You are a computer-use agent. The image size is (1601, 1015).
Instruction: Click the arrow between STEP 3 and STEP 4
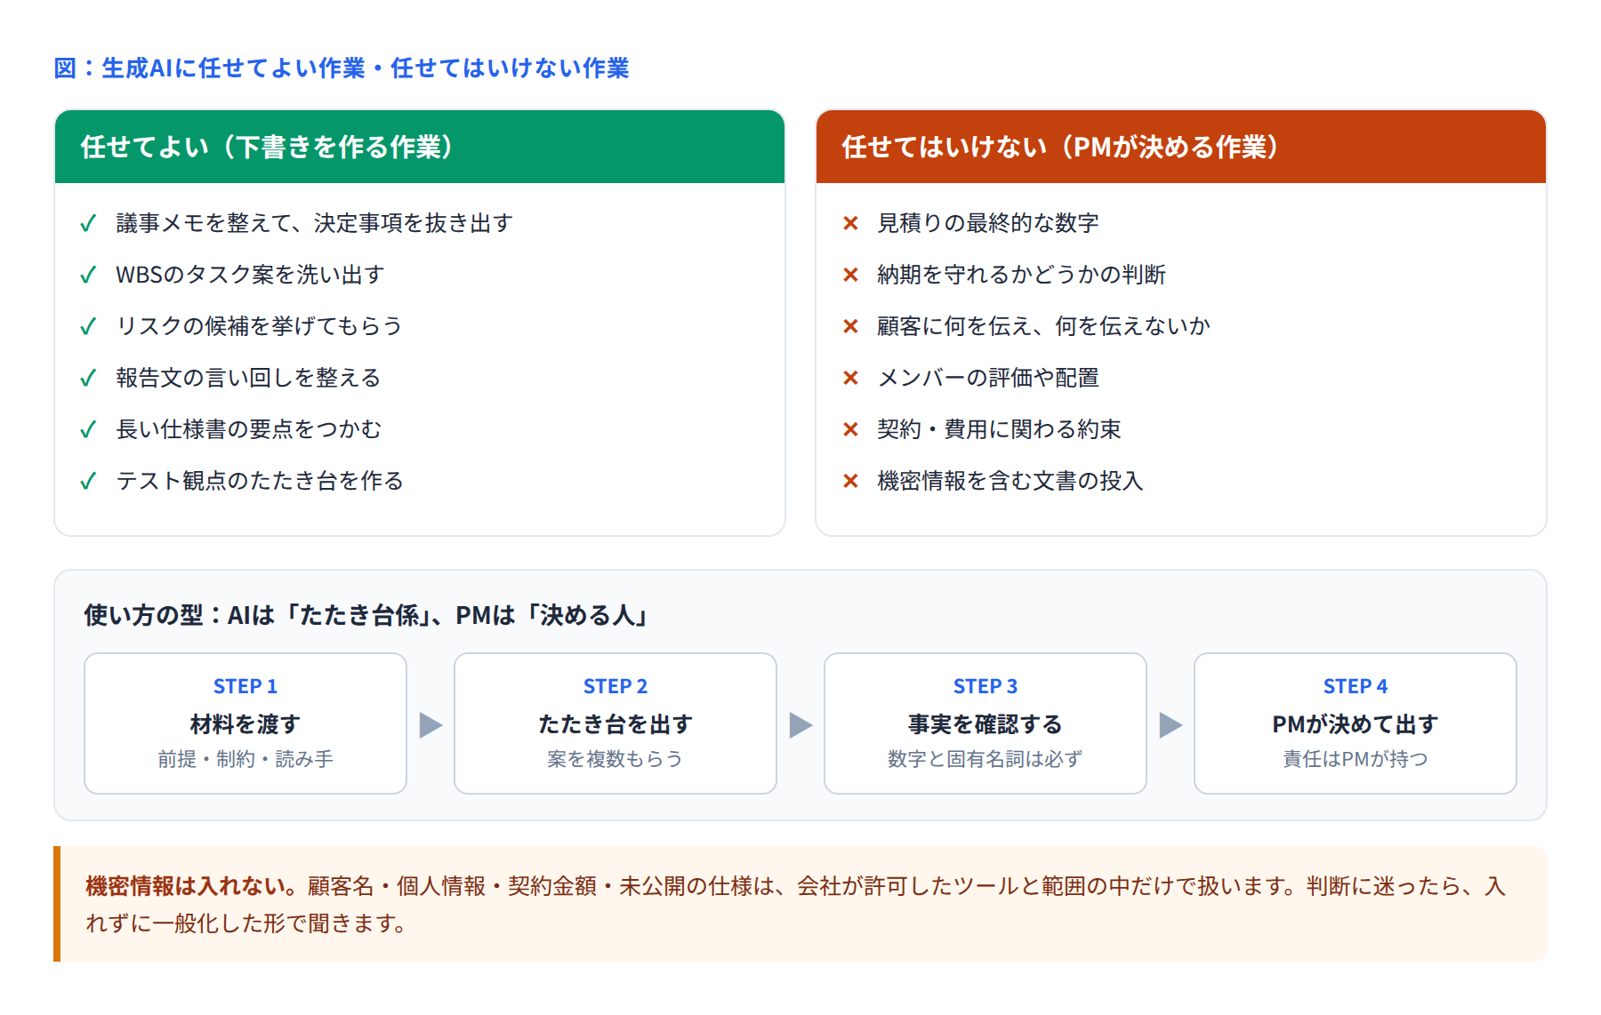tap(1171, 725)
